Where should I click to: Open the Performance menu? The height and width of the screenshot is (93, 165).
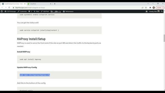(68, 11)
